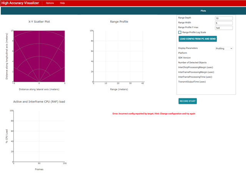Image resolution: width=246 pixels, height=173 pixels.
Task: Click the Record Start button
Action: click(x=188, y=101)
